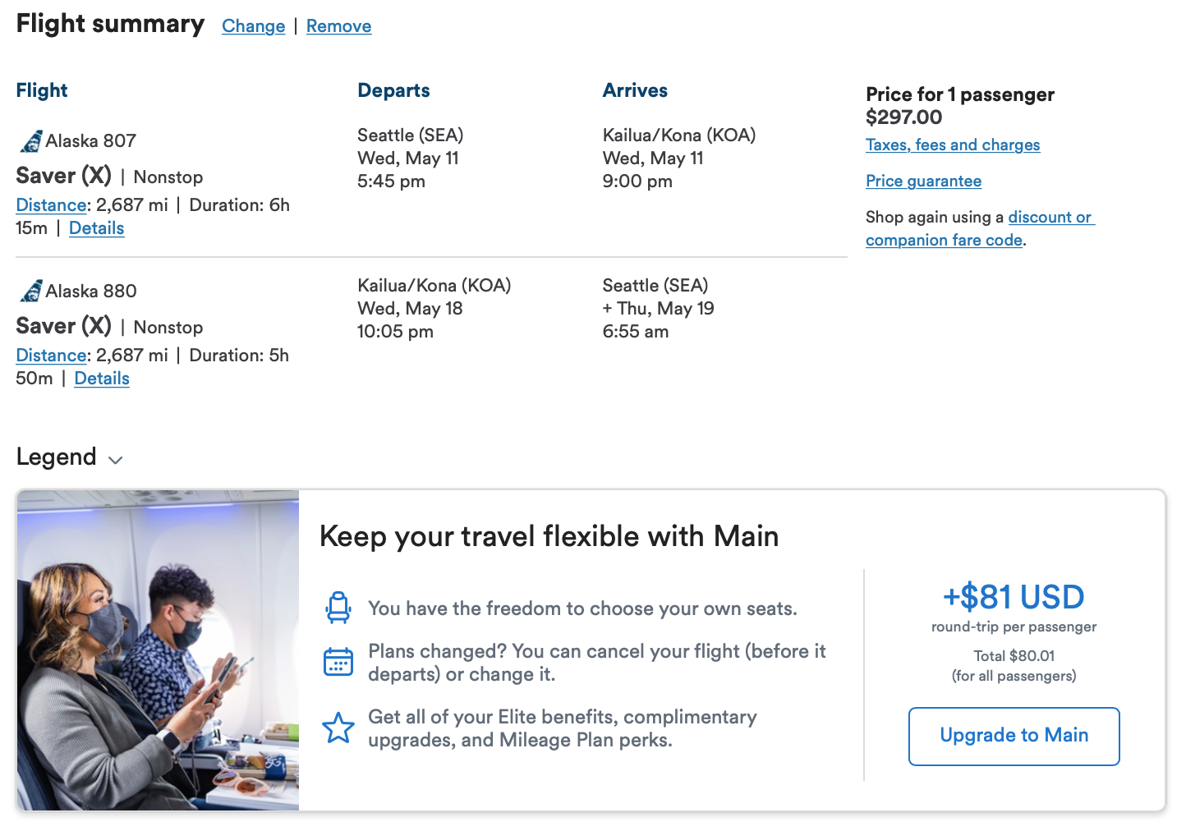This screenshot has height=831, width=1186.
Task: Click the Change link in Flight summary
Action: pyautogui.click(x=253, y=26)
